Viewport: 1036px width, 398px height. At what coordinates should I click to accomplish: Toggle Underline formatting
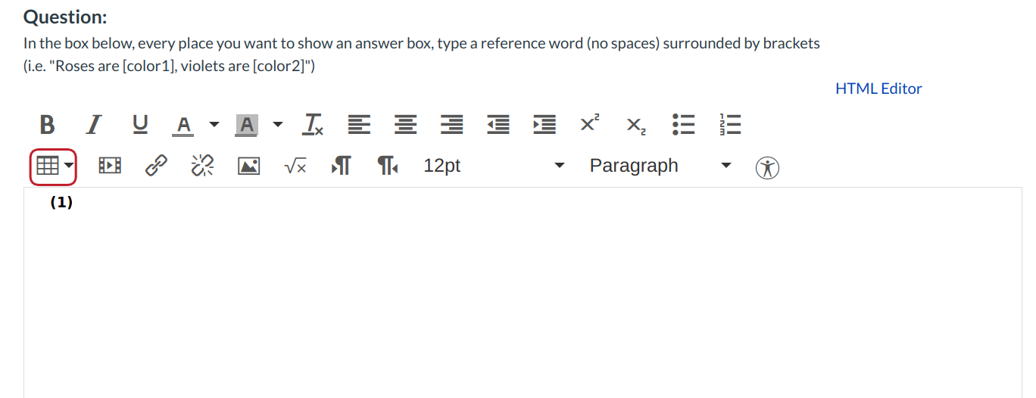pos(140,124)
